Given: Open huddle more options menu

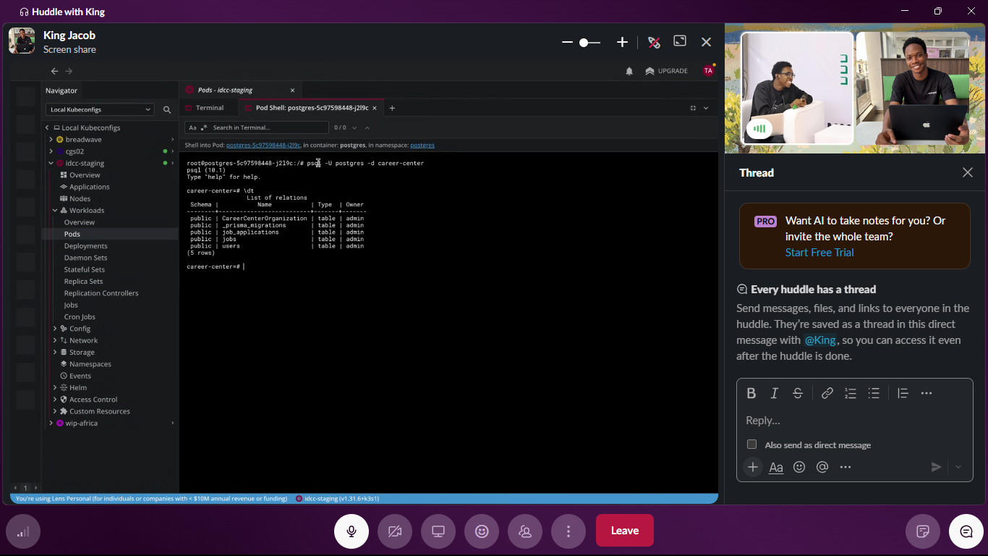Looking at the screenshot, I should coord(568,531).
